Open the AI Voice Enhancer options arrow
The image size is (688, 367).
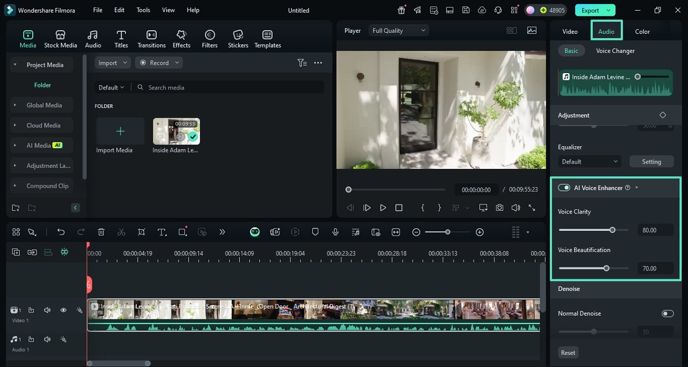click(x=636, y=187)
